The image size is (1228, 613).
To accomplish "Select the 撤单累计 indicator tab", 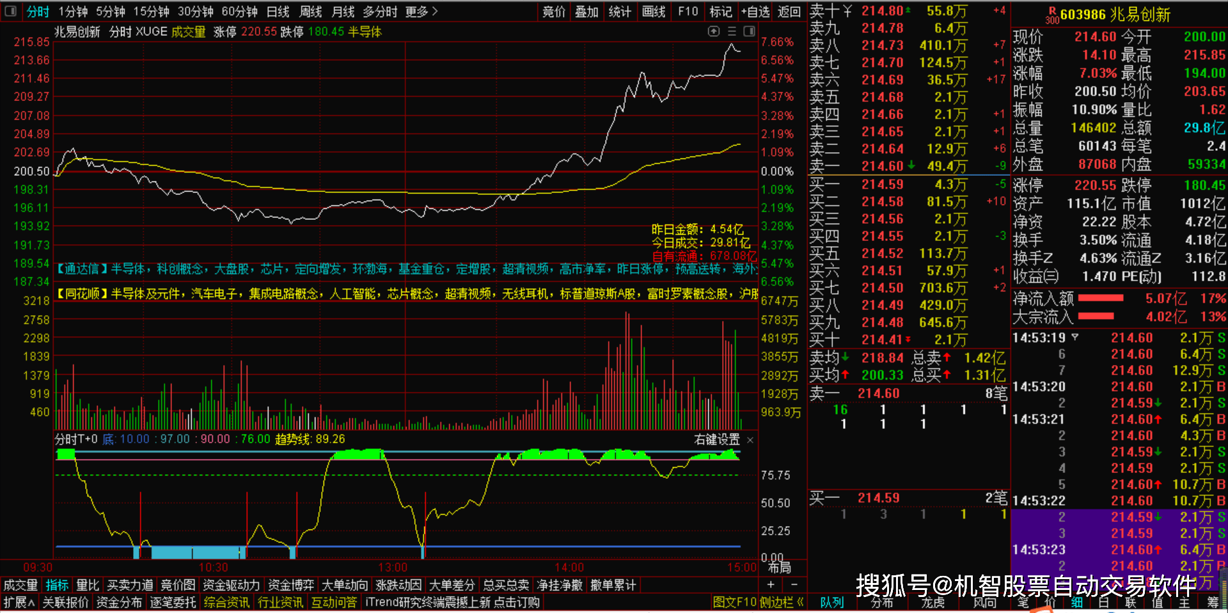I will [x=613, y=585].
